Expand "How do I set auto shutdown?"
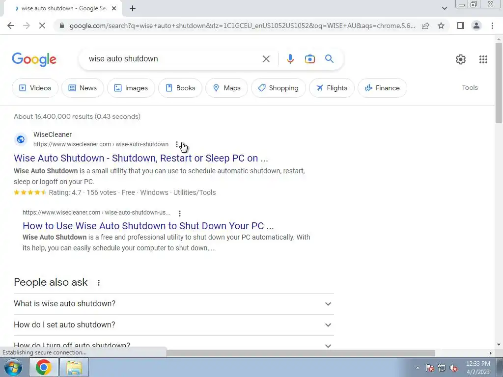Screen dimensions: 503x377 [x=173, y=325]
